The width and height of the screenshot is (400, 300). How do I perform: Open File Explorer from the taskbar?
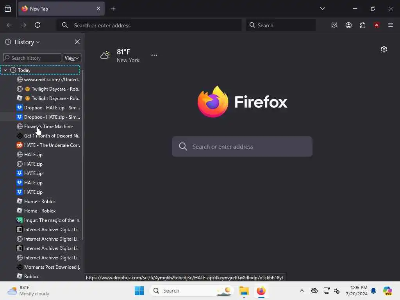tap(244, 291)
